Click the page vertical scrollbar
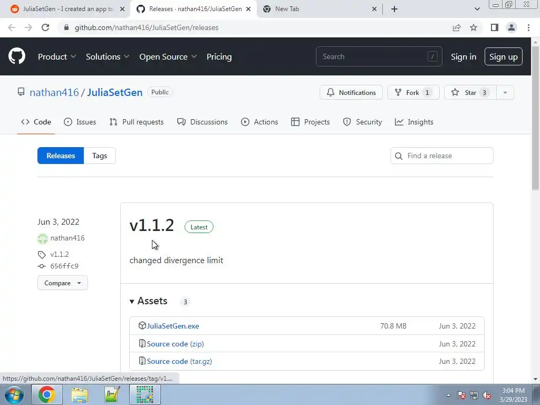This screenshot has height=405, width=540. pyautogui.click(x=535, y=117)
